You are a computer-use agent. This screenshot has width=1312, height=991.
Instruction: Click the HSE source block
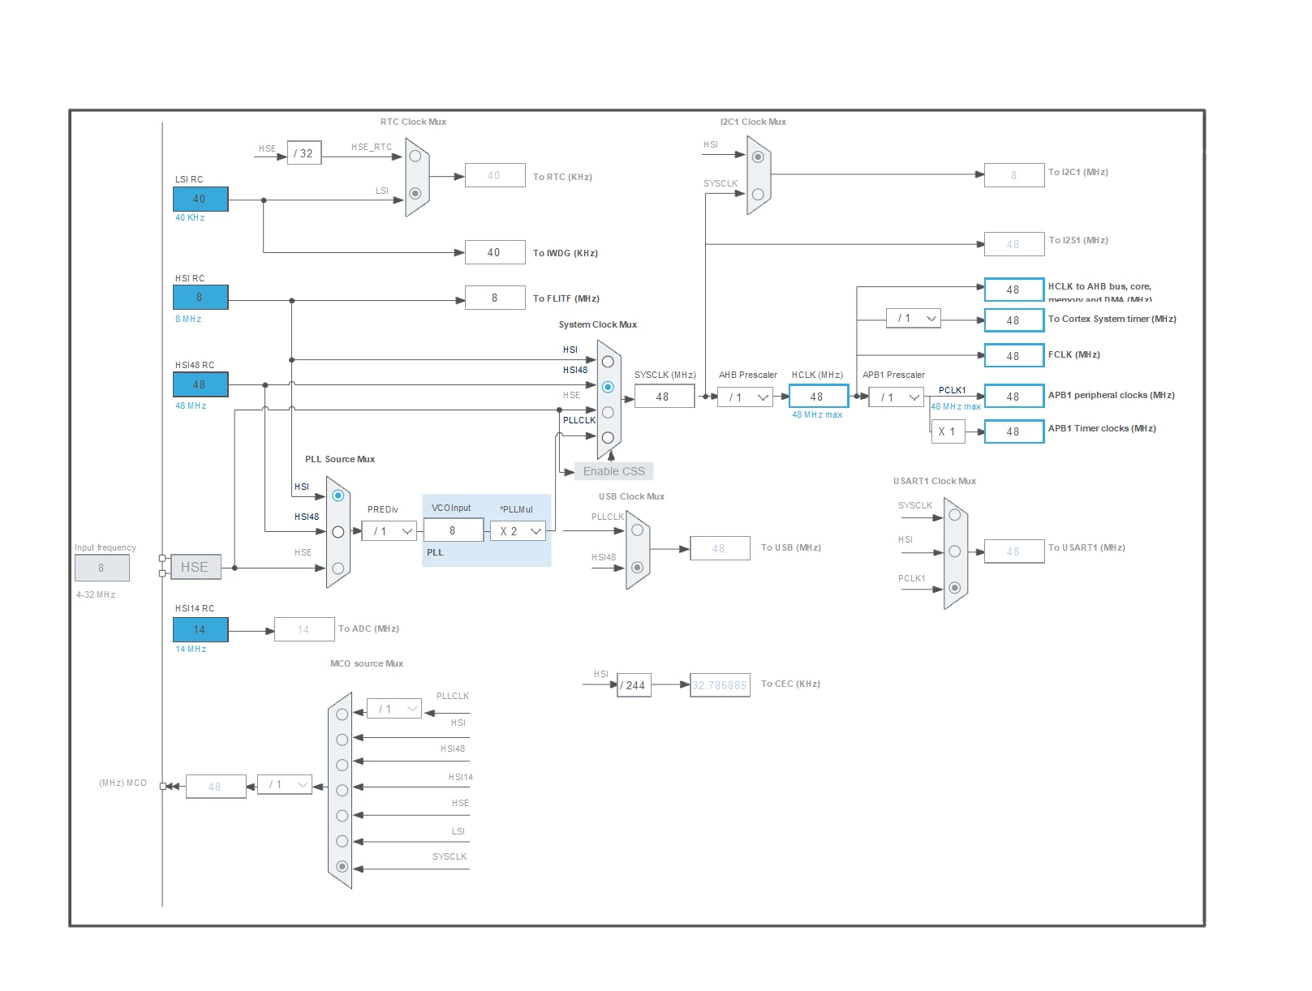196,567
